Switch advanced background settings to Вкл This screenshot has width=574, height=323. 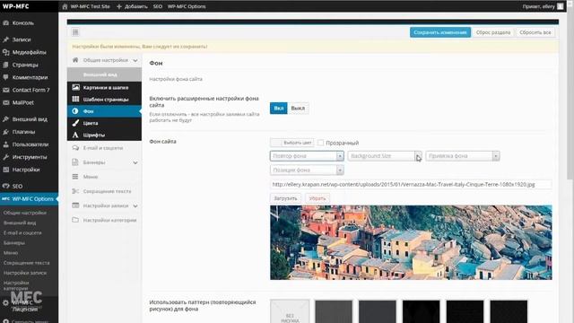tap(279, 108)
